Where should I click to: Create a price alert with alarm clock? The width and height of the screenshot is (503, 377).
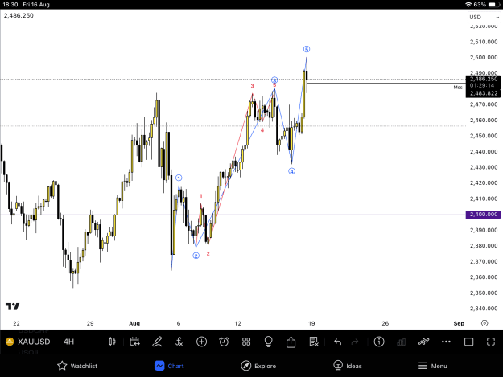tap(224, 342)
